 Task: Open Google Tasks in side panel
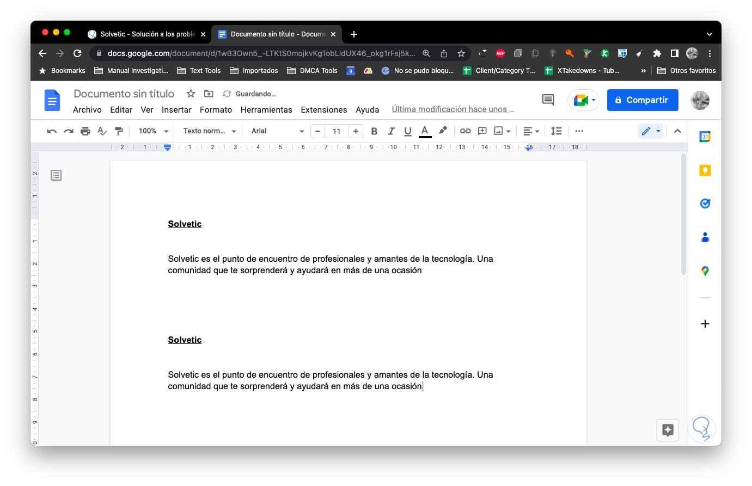(705, 204)
